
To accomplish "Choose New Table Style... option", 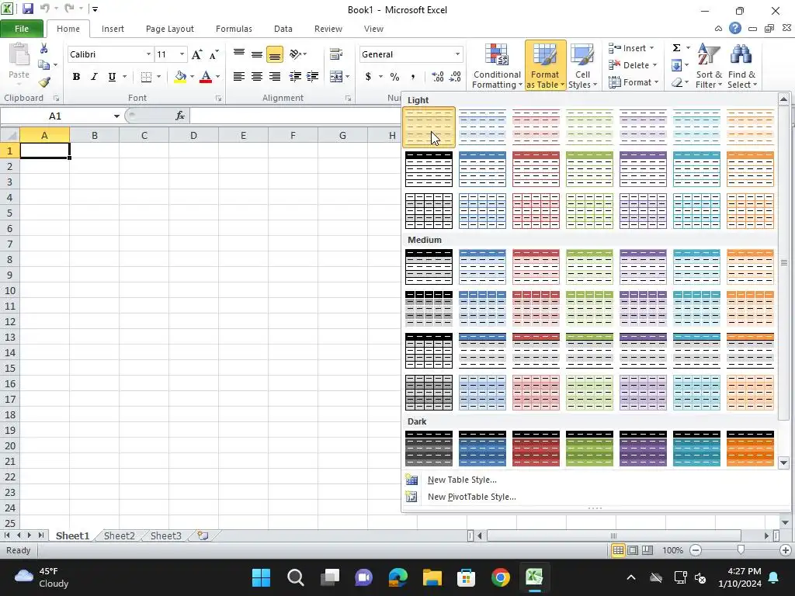I will 462,480.
